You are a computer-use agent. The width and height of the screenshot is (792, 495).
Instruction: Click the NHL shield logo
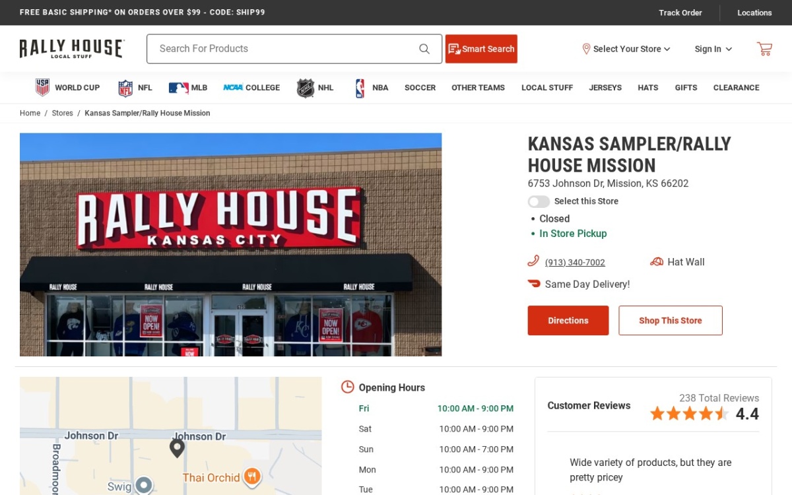point(306,88)
